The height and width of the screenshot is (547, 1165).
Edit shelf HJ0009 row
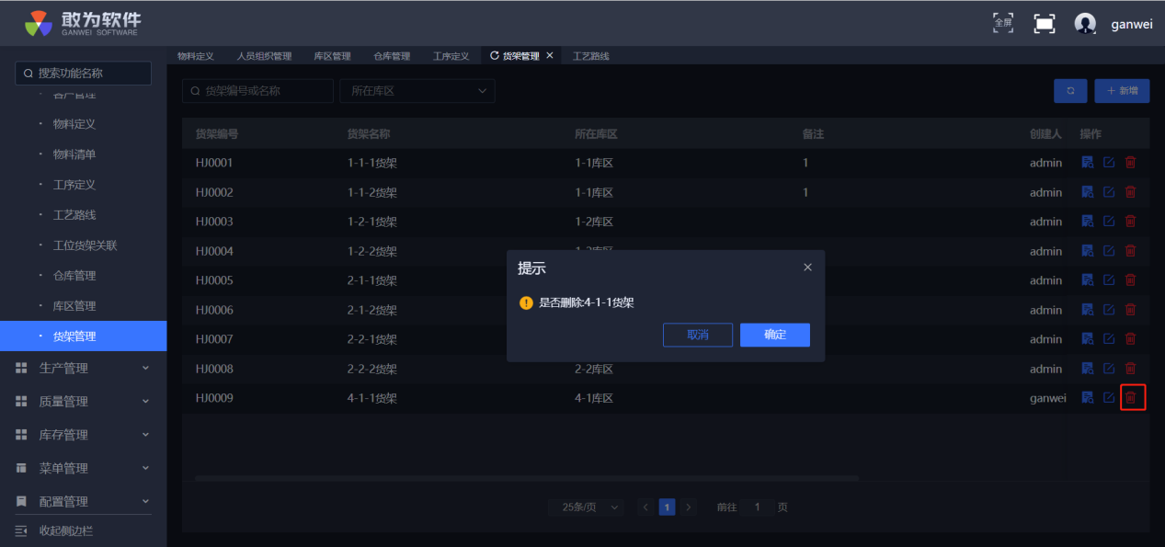click(x=1109, y=398)
